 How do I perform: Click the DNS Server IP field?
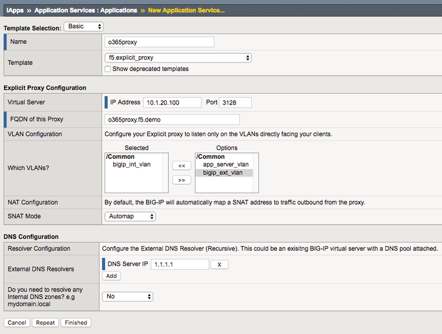180,264
